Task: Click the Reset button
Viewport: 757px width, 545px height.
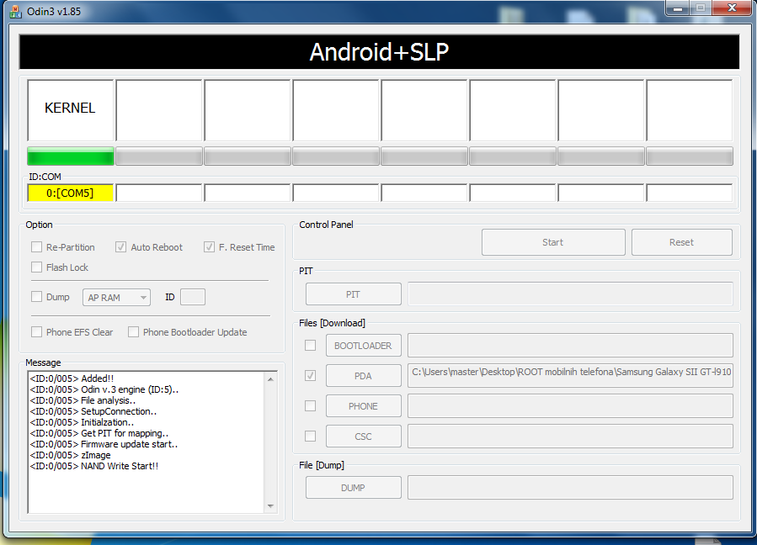Action: tap(682, 242)
